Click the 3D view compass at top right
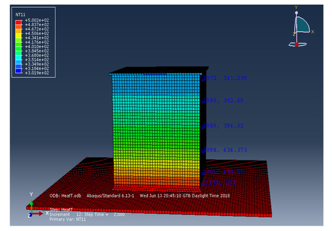 click(301, 27)
